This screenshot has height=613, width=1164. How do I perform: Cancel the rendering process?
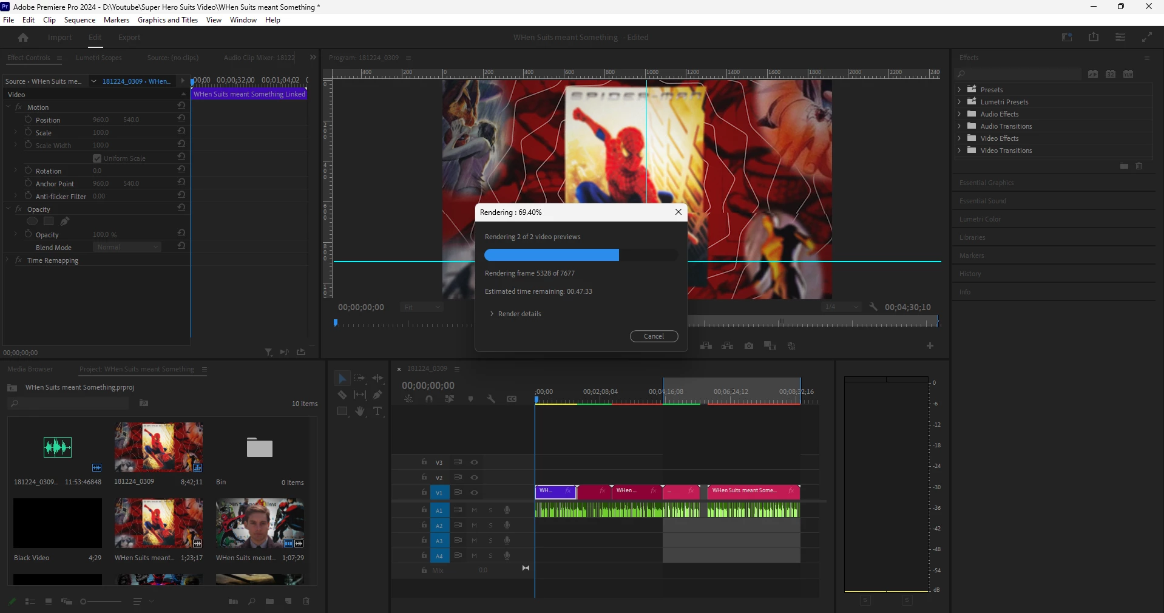[654, 336]
